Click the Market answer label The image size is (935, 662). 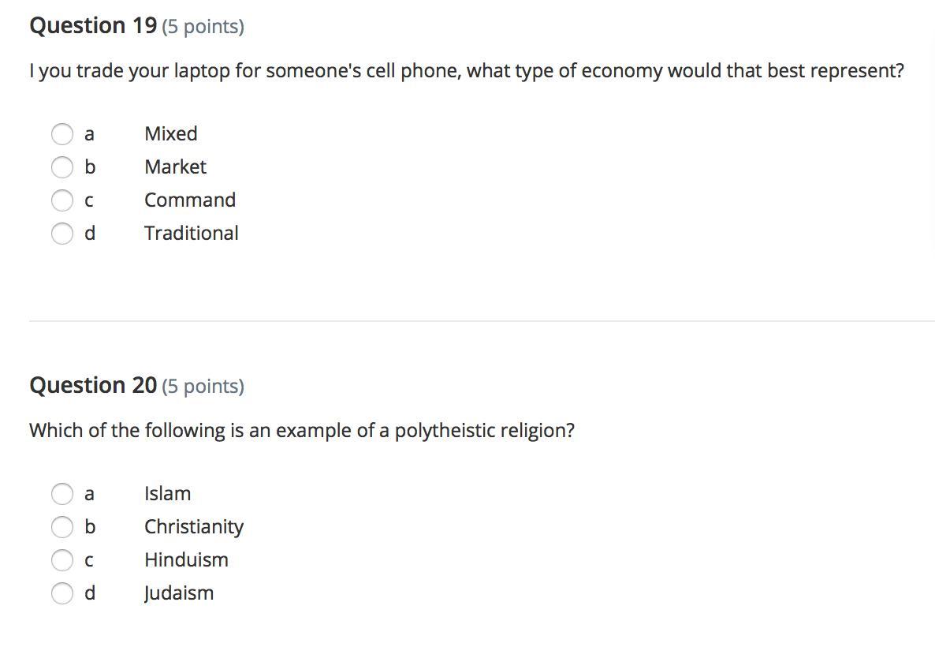pyautogui.click(x=175, y=166)
